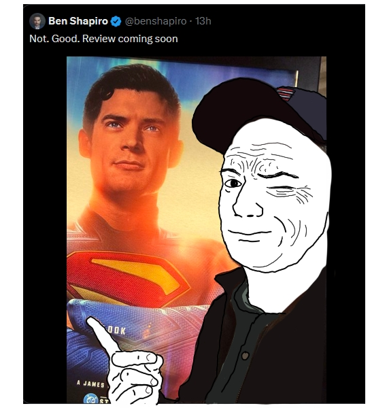This screenshot has height=408, width=389.
Task: Click the wojak's open eye
Action: pyautogui.click(x=233, y=184)
